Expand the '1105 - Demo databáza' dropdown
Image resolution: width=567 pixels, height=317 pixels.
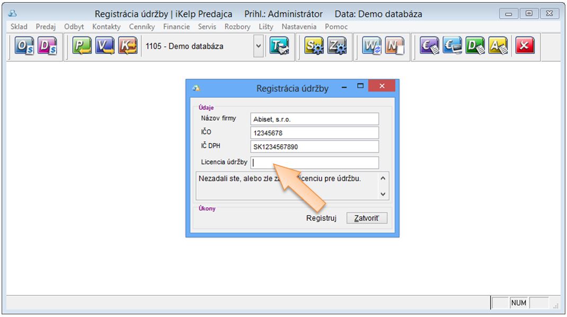click(259, 47)
